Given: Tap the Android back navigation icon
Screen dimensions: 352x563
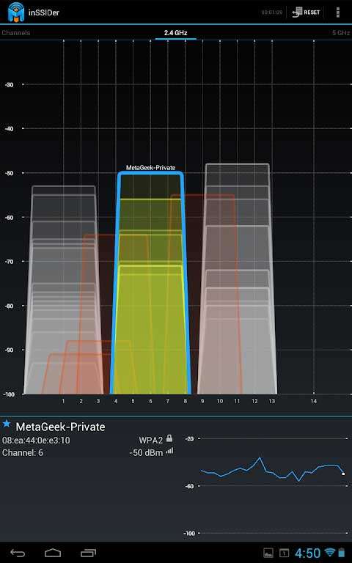Looking at the screenshot, I should click(18, 553).
